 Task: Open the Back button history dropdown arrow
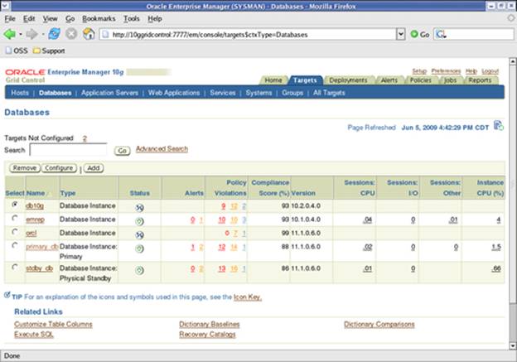(x=21, y=34)
